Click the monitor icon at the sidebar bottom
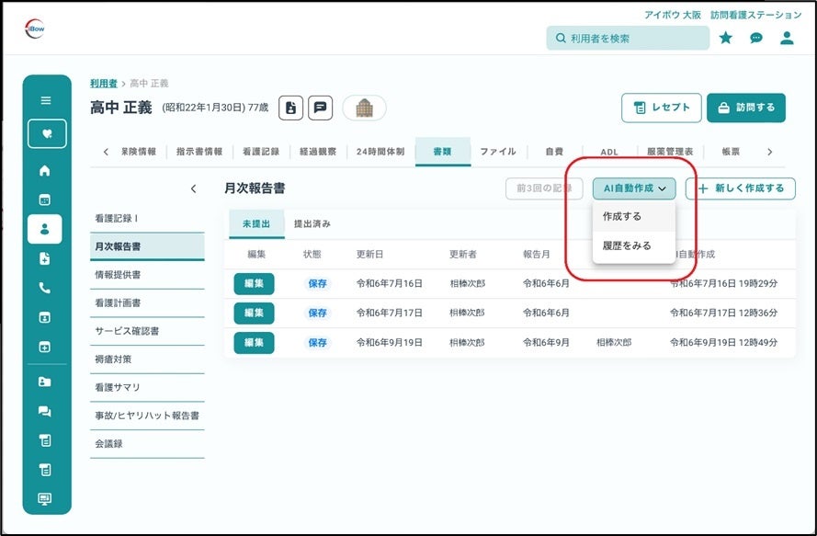 pyautogui.click(x=45, y=499)
